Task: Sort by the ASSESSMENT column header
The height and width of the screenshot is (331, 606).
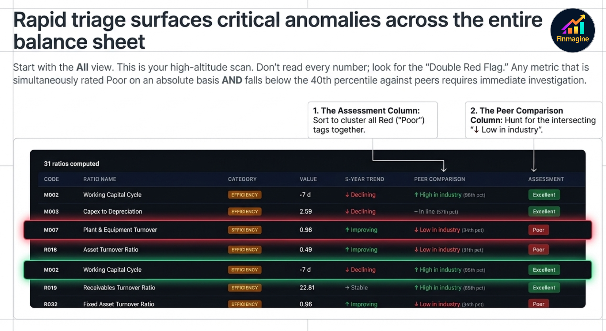Action: click(546, 179)
